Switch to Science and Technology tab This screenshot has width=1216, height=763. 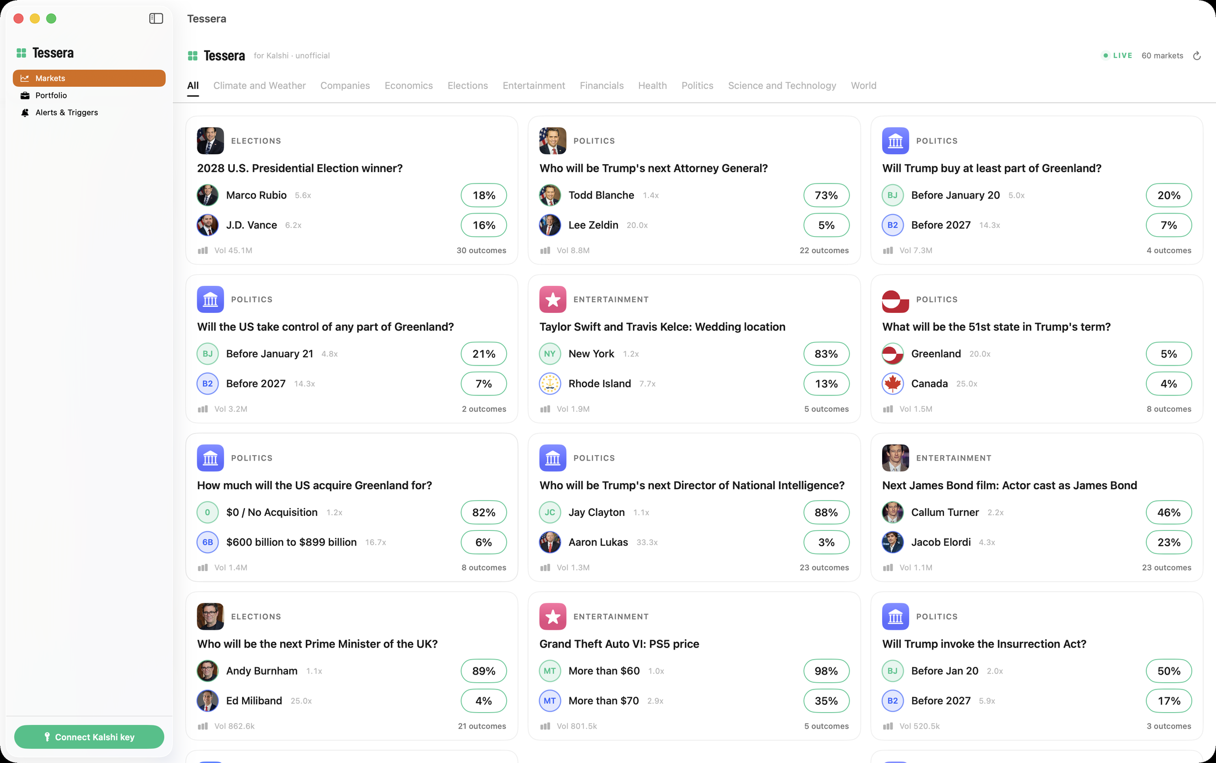(782, 86)
